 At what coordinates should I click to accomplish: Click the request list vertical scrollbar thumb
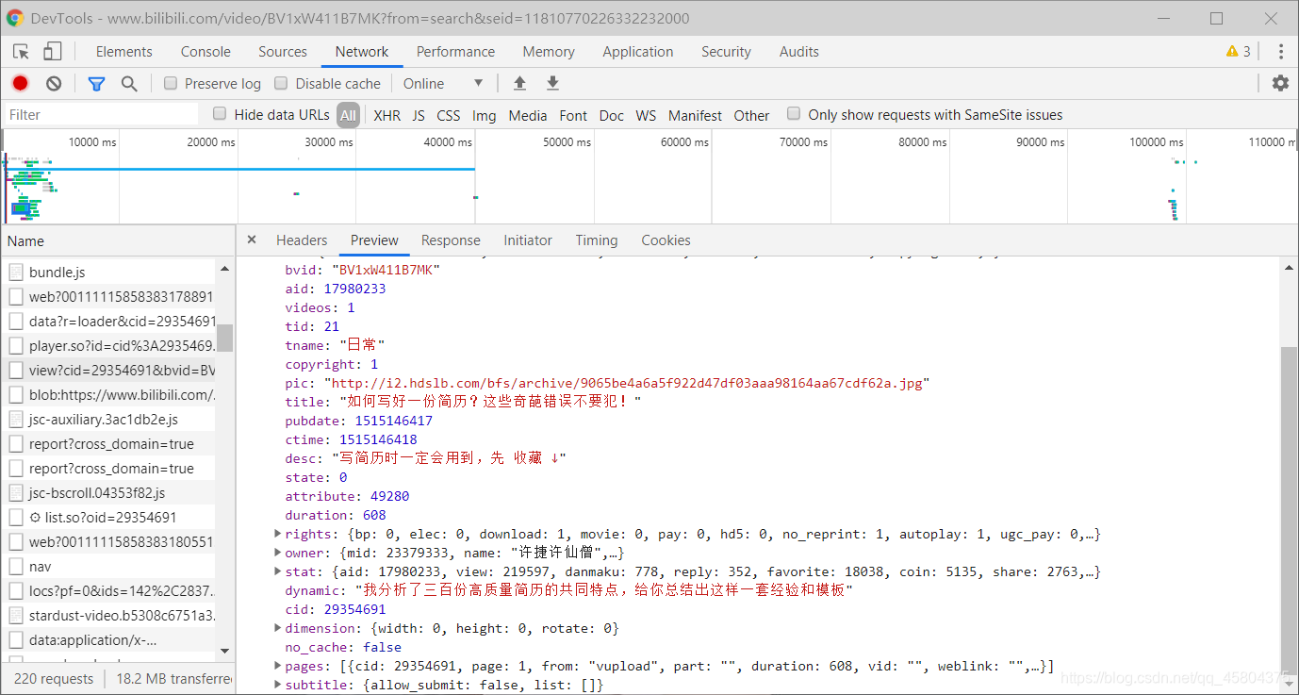224,338
